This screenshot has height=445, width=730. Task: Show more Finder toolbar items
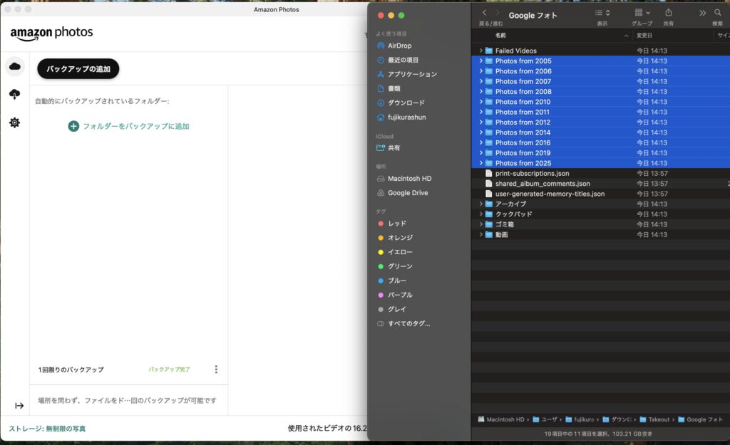tap(702, 13)
